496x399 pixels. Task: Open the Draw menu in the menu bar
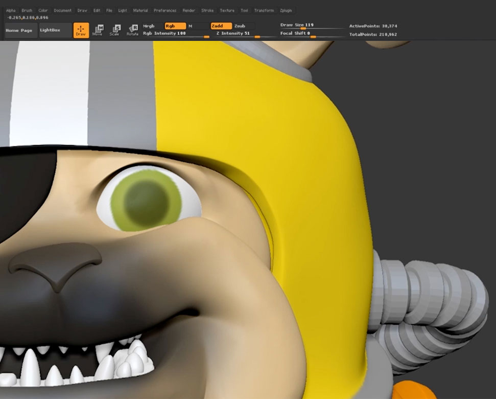point(82,10)
